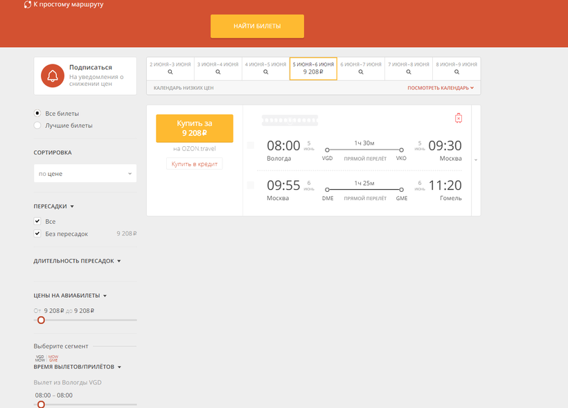This screenshot has height=408, width=568.
Task: Click search icon under 6 июня–7 июня
Action: coord(361,72)
